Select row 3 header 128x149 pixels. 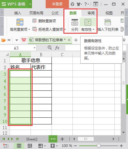click(x=5, y=74)
